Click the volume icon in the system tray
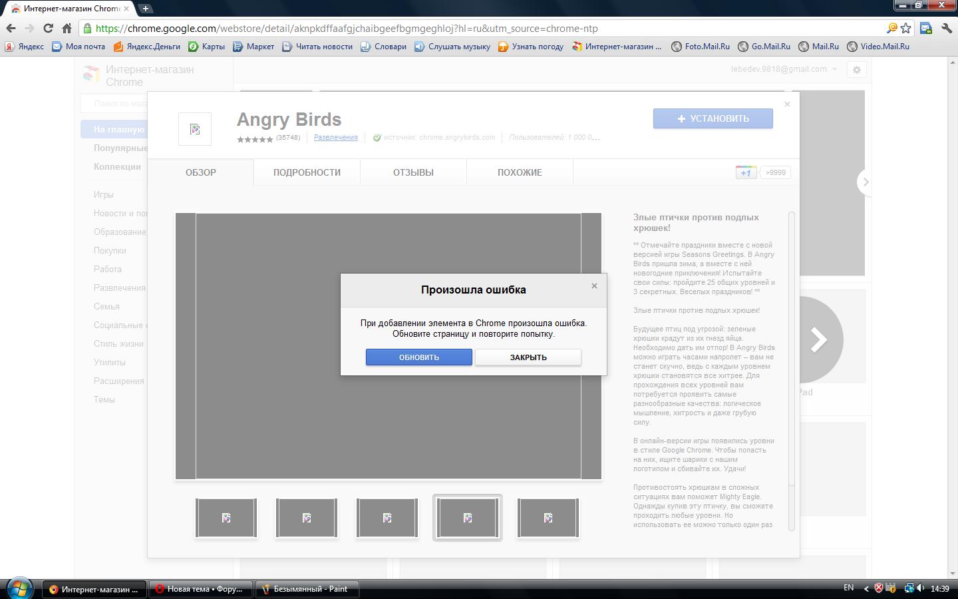The width and height of the screenshot is (958, 599). point(921,588)
